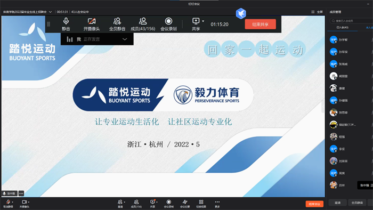Open share options dropdown arrow next to 共享

(203, 21)
